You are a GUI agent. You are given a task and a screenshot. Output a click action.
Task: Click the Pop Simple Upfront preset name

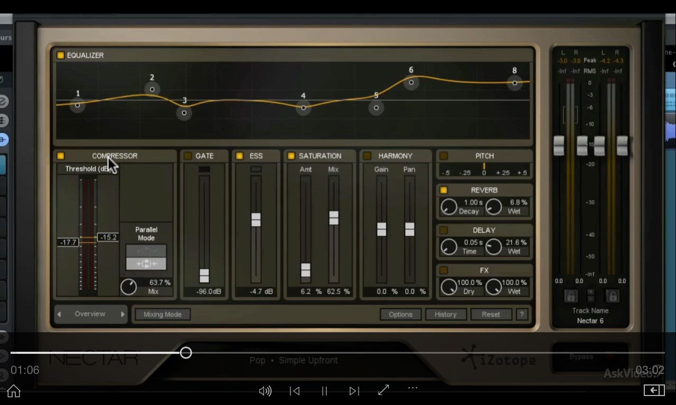click(294, 360)
